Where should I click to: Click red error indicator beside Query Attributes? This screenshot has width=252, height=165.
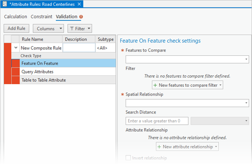(16, 72)
